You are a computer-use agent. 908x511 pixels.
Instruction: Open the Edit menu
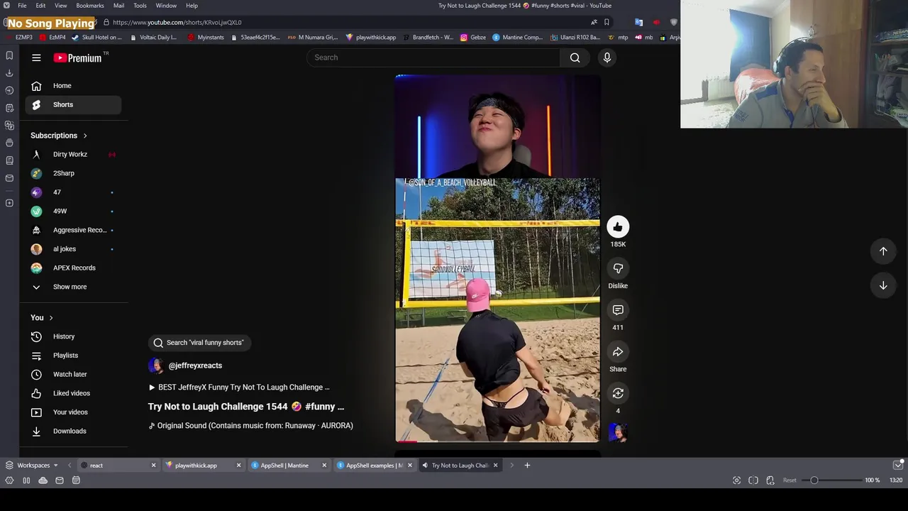pos(40,6)
